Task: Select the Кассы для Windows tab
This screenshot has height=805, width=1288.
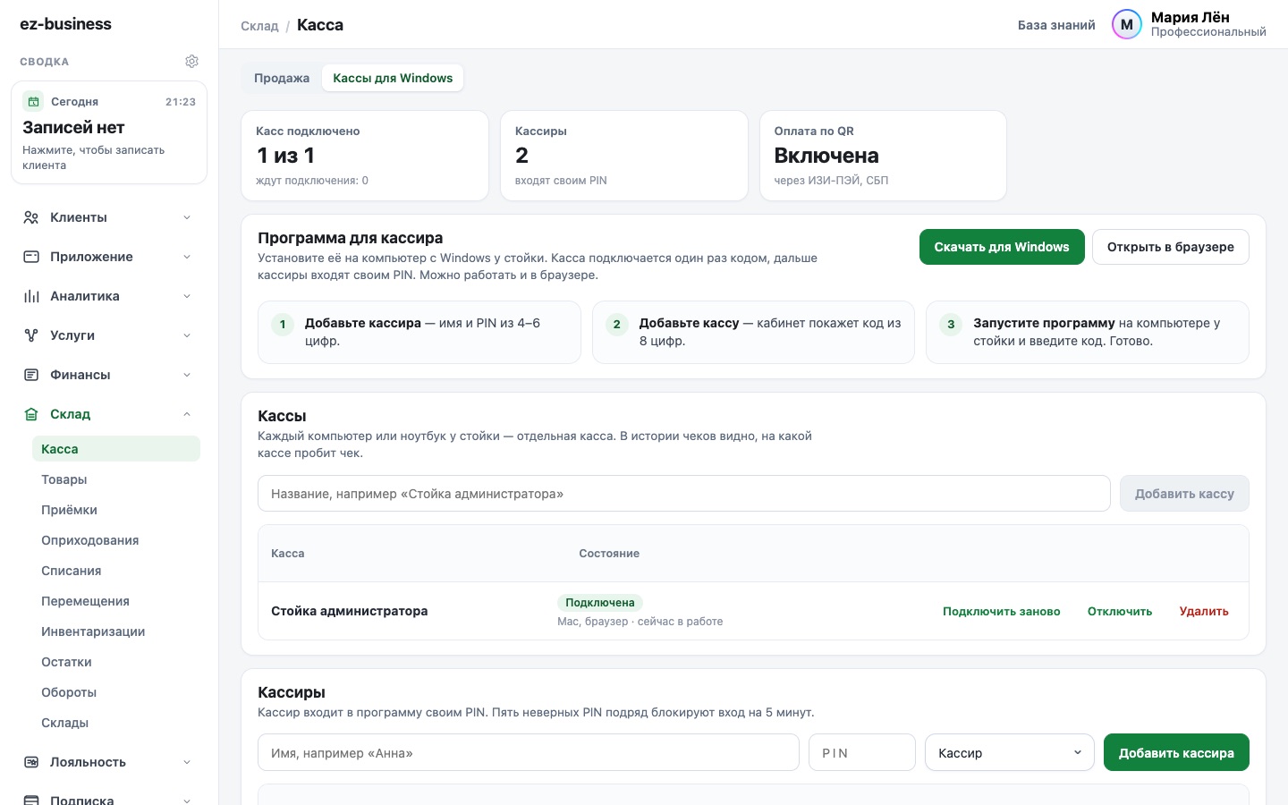Action: (x=393, y=78)
